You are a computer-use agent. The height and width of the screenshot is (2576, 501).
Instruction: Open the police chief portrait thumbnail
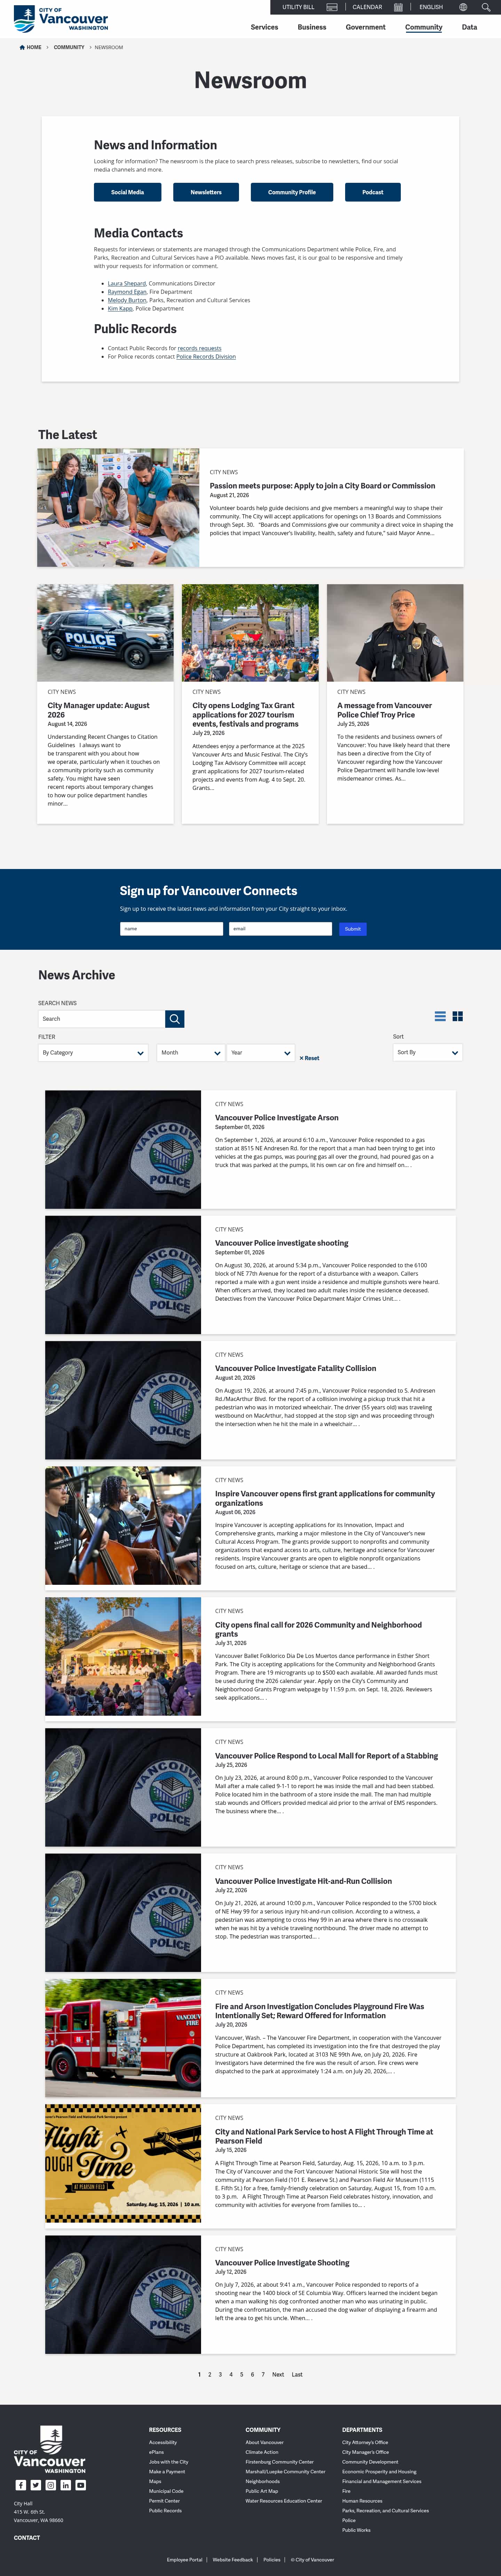point(395,633)
